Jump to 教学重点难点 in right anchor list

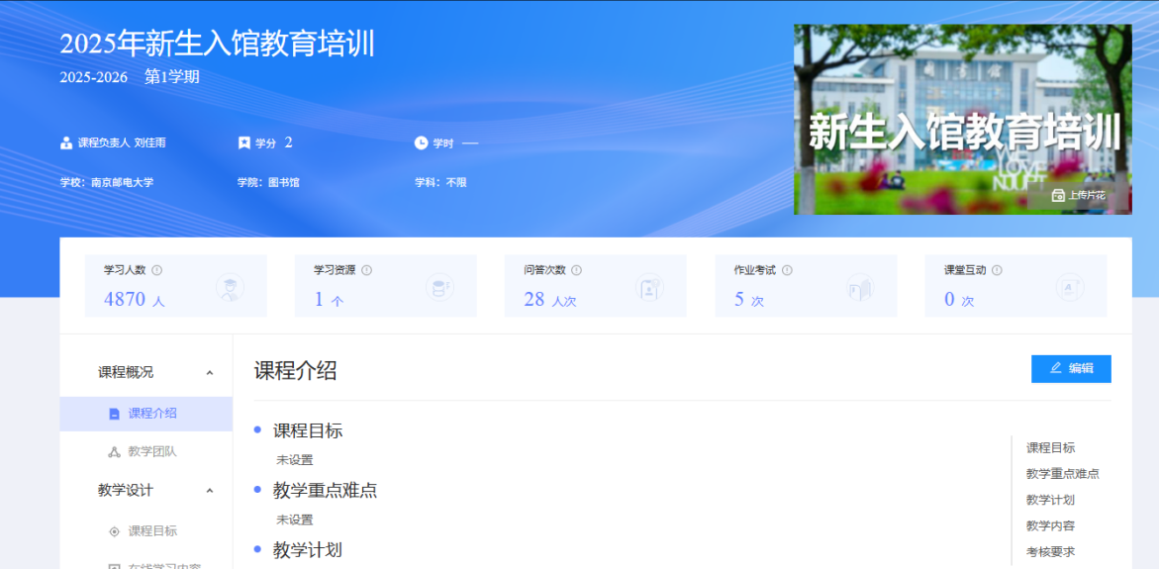pyautogui.click(x=1062, y=474)
